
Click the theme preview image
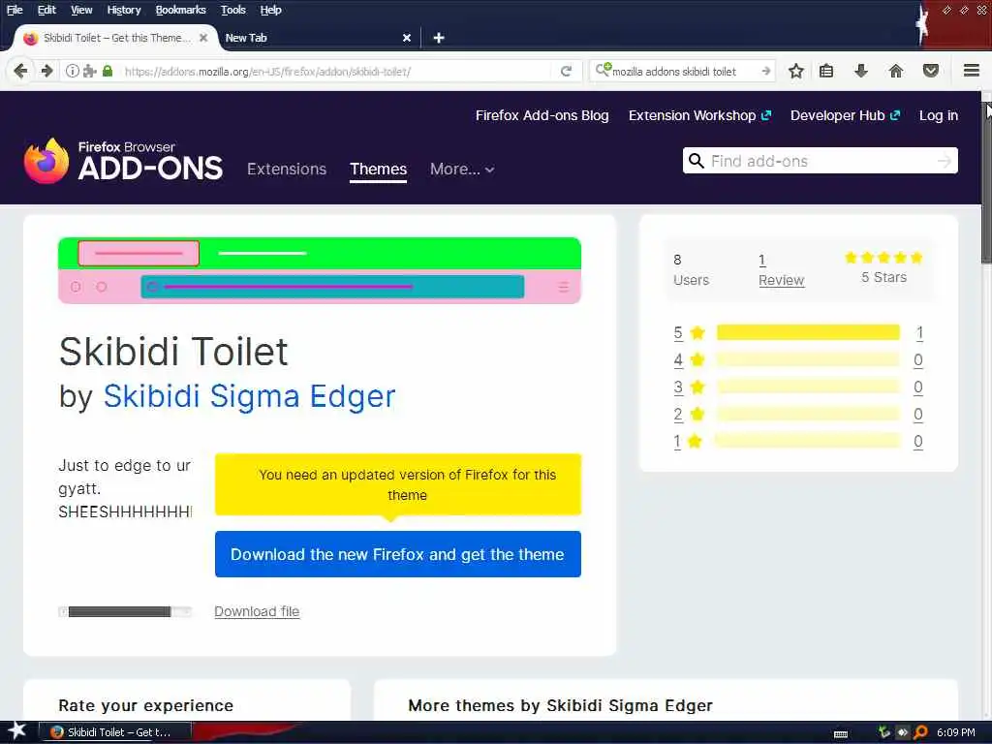(x=320, y=271)
